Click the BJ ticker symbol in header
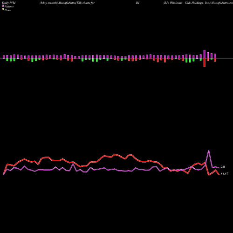The width and height of the screenshot is (233, 233). 137,3
